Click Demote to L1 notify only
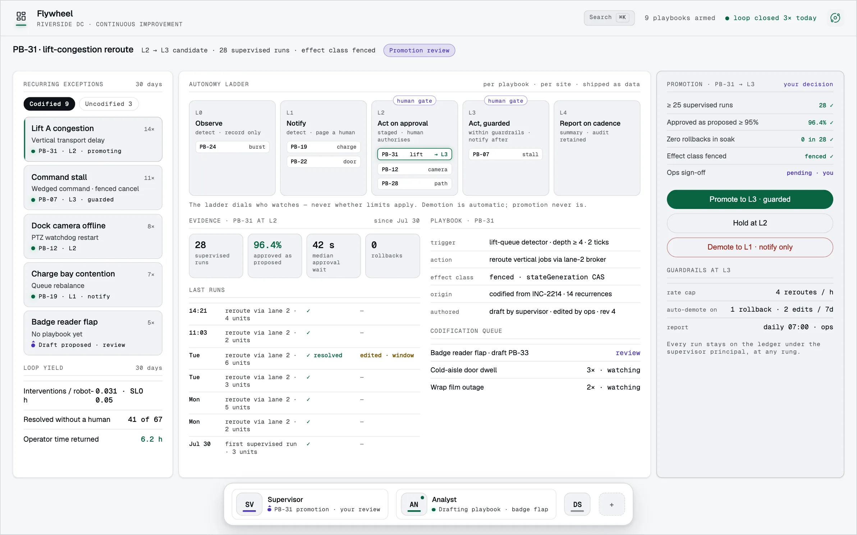Image resolution: width=857 pixels, height=535 pixels. tap(750, 247)
